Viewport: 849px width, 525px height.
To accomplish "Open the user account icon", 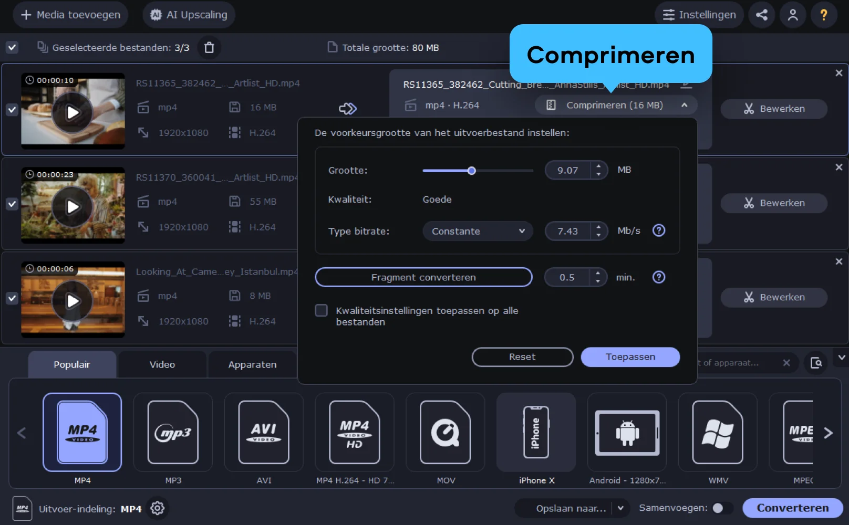I will [793, 15].
